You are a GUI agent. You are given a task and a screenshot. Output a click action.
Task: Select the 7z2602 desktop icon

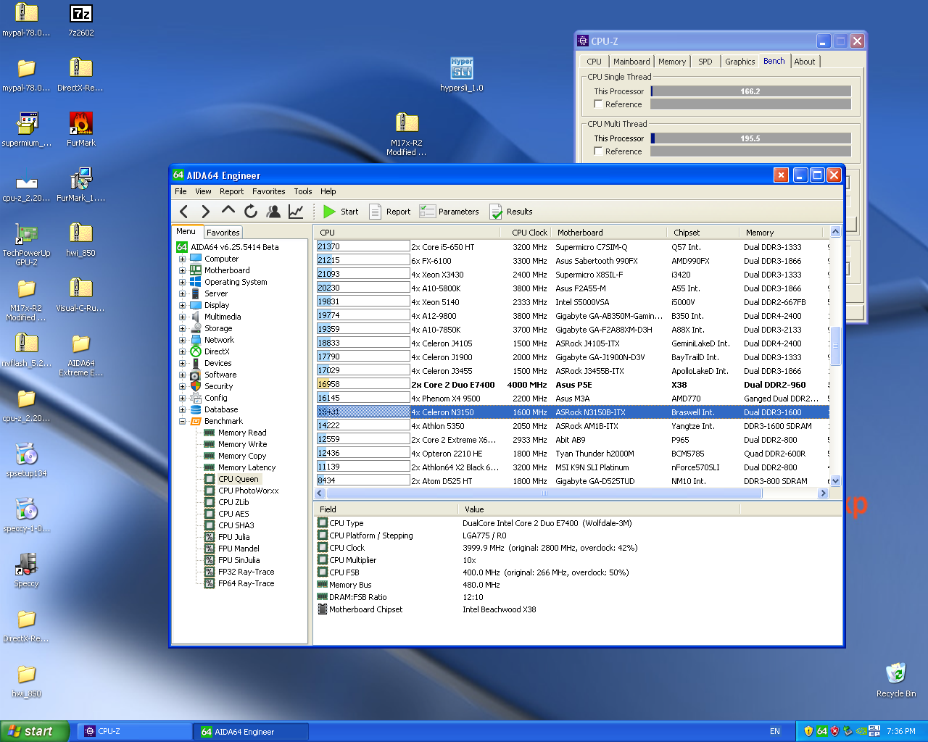click(x=80, y=20)
